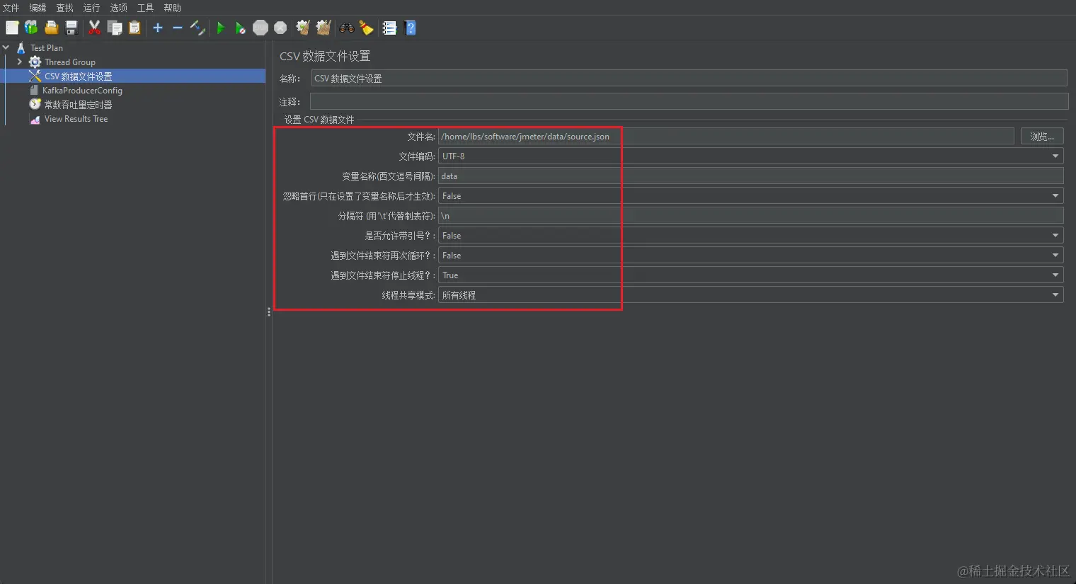Stop the running test via toolbar
Image resolution: width=1076 pixels, height=584 pixels.
[x=261, y=28]
